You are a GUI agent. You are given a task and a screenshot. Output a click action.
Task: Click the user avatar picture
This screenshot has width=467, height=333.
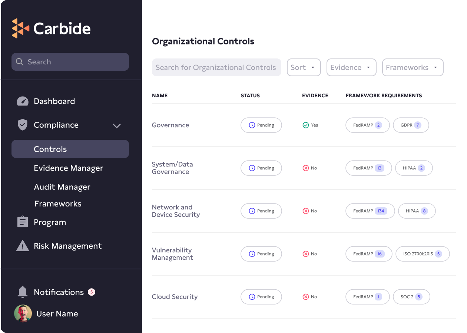point(23,313)
